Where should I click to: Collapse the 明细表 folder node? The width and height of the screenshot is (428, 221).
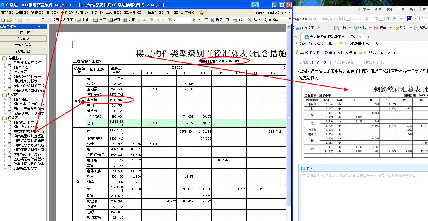[4, 95]
